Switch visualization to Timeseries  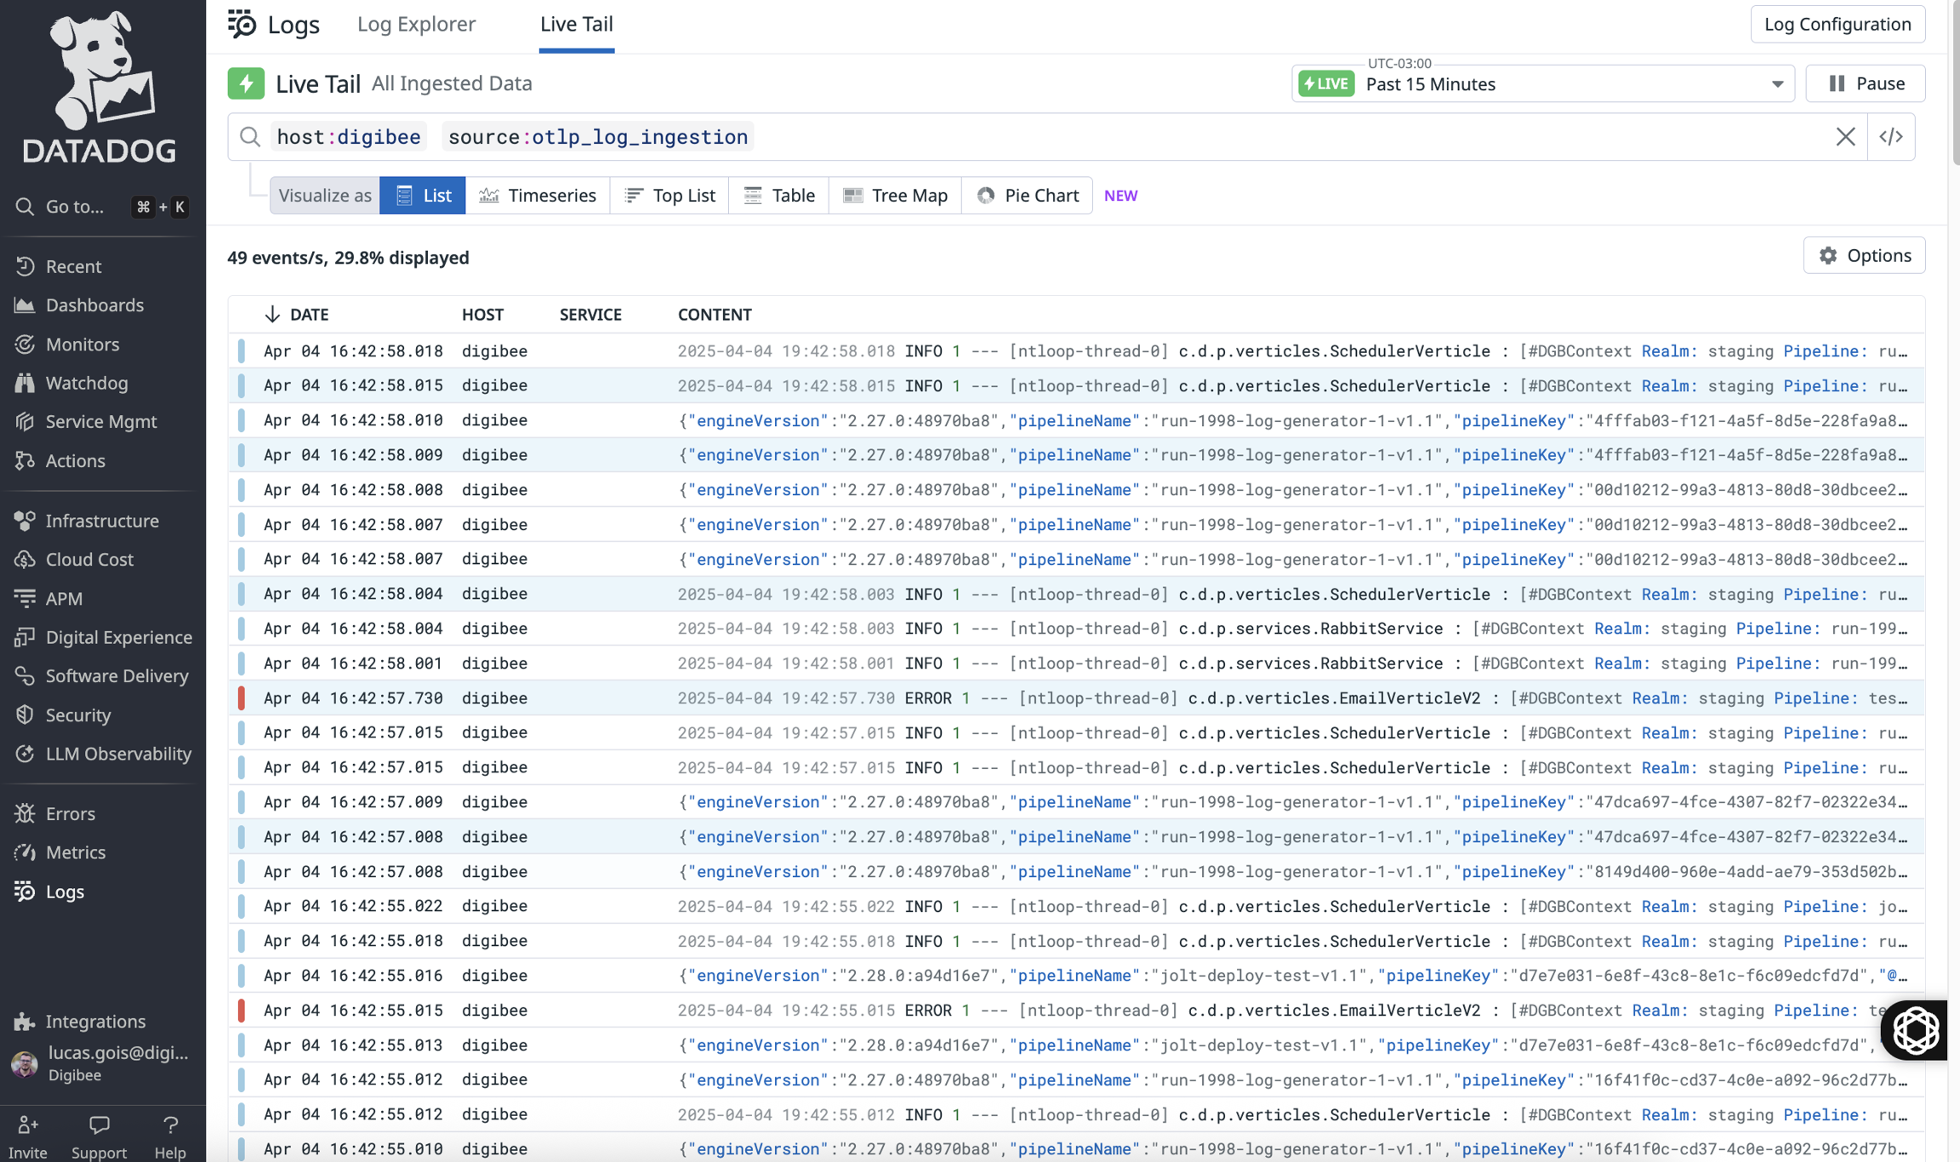[x=538, y=196]
